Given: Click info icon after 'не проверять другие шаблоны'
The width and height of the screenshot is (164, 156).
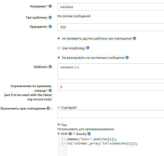Looking at the screenshot, I should coord(134,38).
